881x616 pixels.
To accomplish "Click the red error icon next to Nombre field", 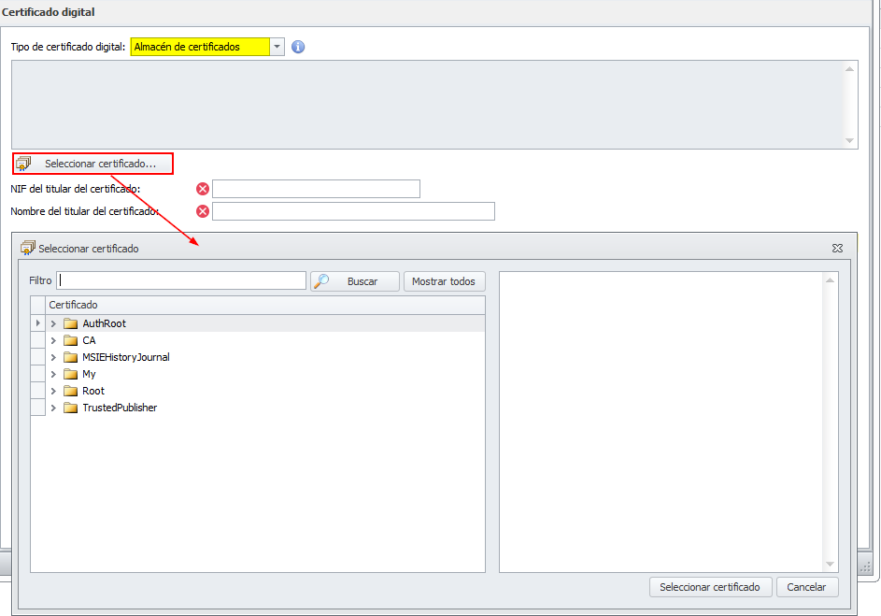I will [203, 211].
